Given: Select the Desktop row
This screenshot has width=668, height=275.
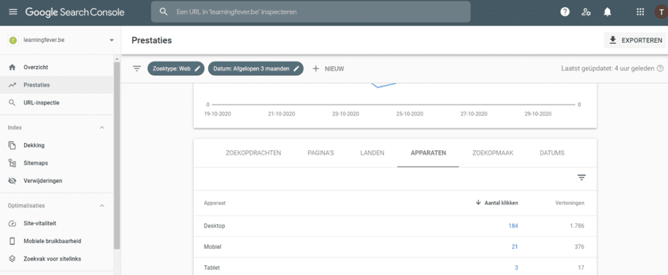Looking at the screenshot, I should tap(395, 226).
